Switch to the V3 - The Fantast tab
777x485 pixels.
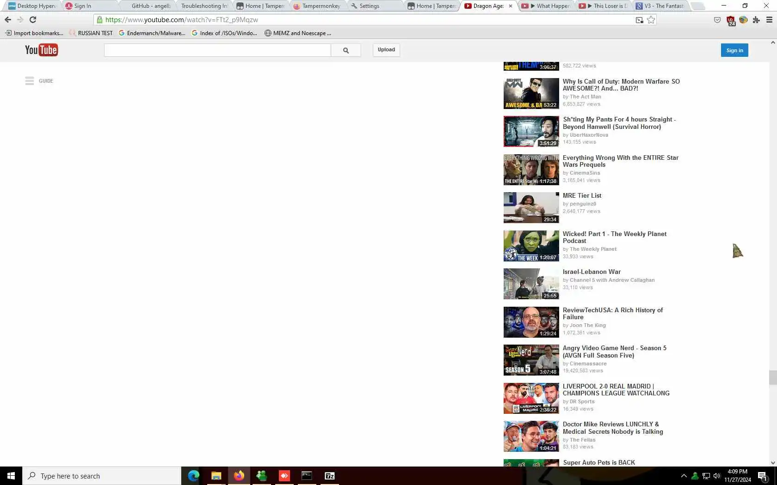[x=661, y=6]
